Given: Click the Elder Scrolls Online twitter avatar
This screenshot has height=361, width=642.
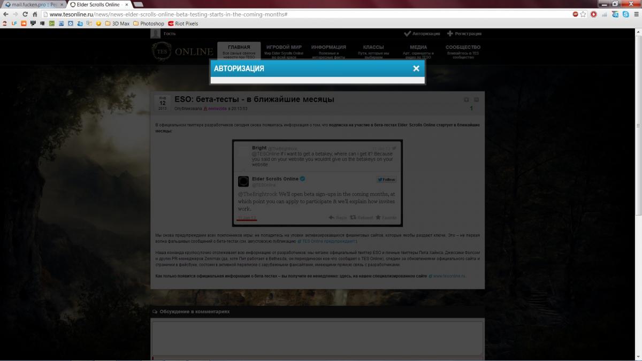Looking at the screenshot, I should [243, 181].
